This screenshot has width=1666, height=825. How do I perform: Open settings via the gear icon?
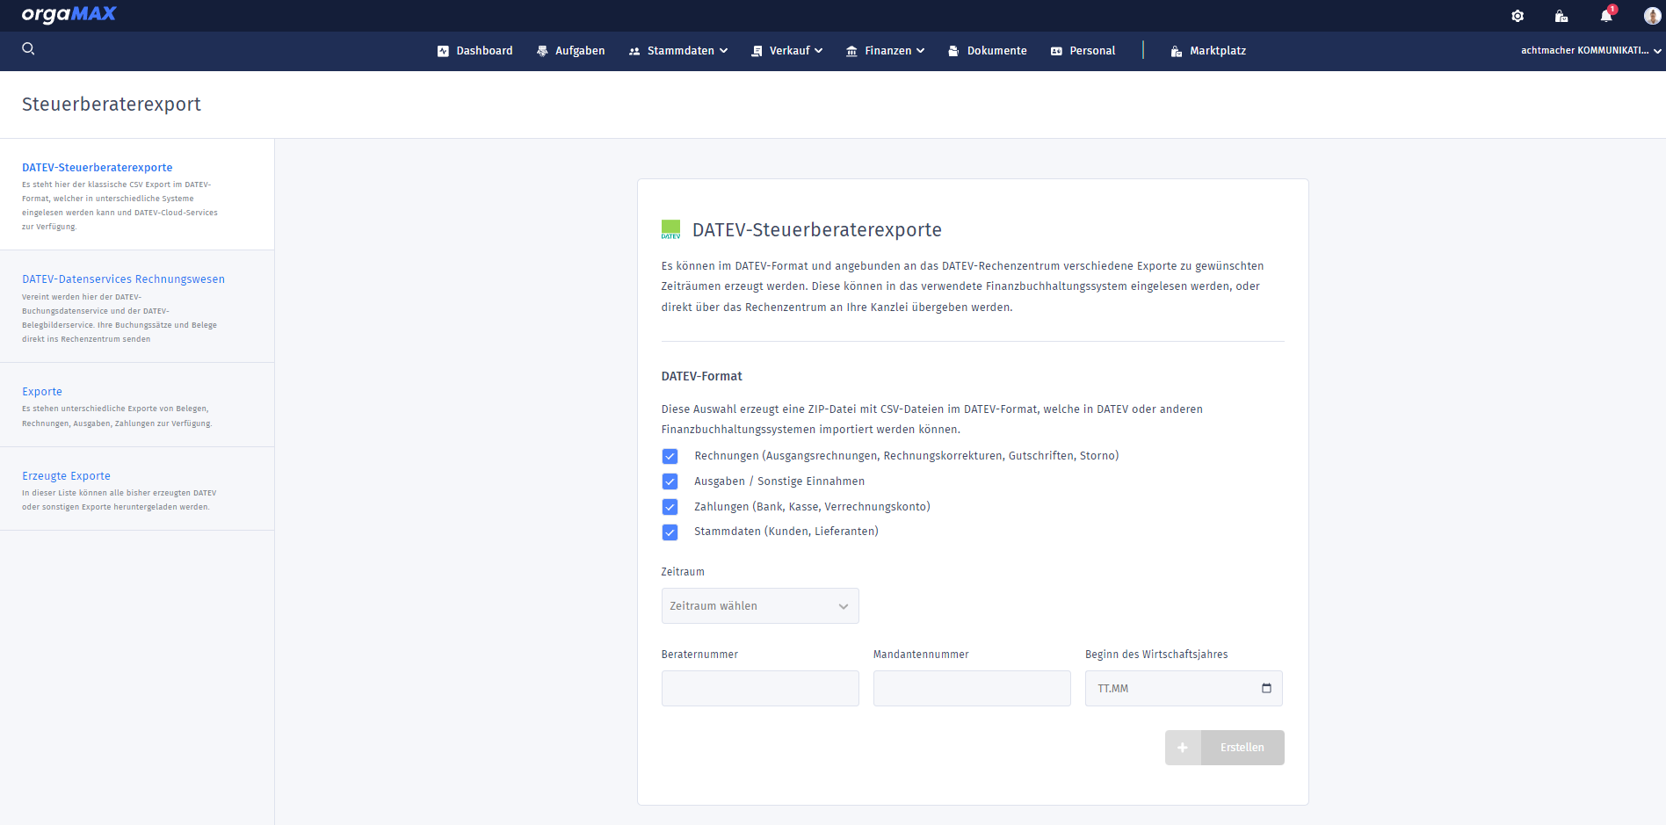[x=1518, y=16]
